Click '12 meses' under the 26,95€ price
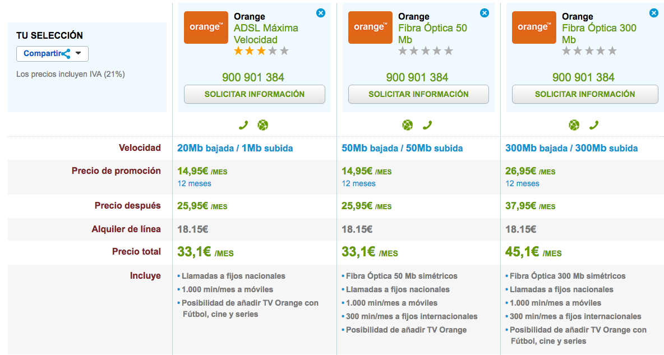Image resolution: width=664 pixels, height=355 pixels. click(522, 183)
